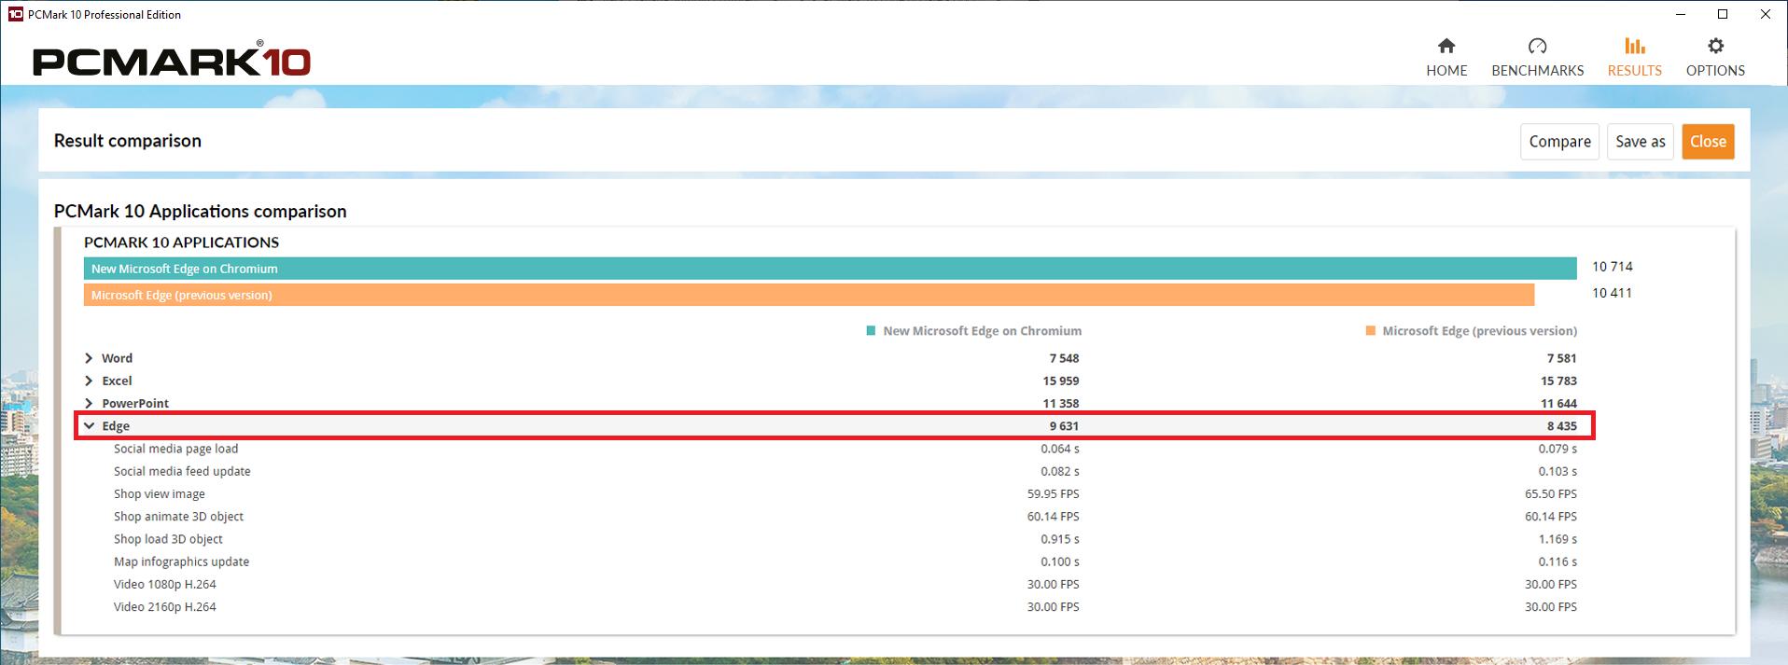Click the Home house icon
Screen dimensions: 1788x665
tap(1446, 47)
